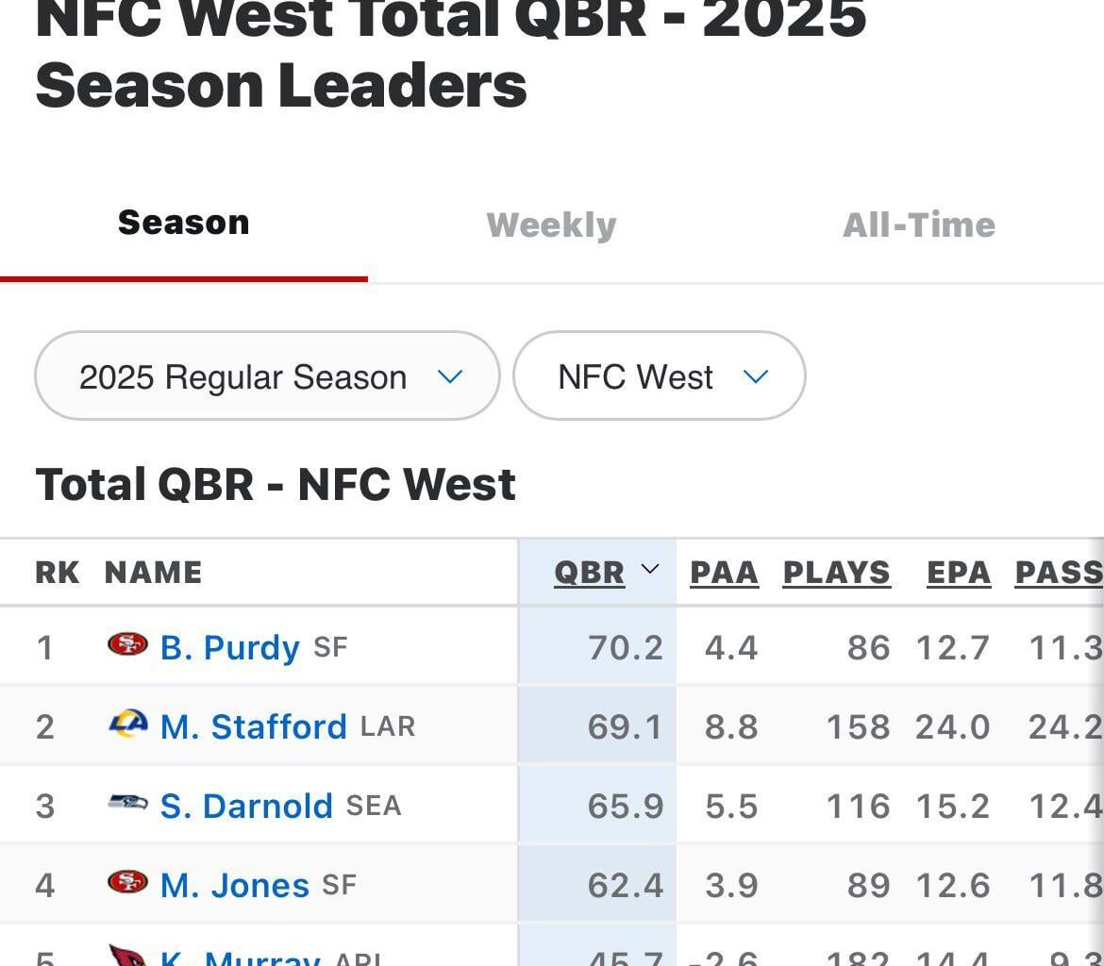
Task: Click the chevron in the division selector
Action: (754, 375)
